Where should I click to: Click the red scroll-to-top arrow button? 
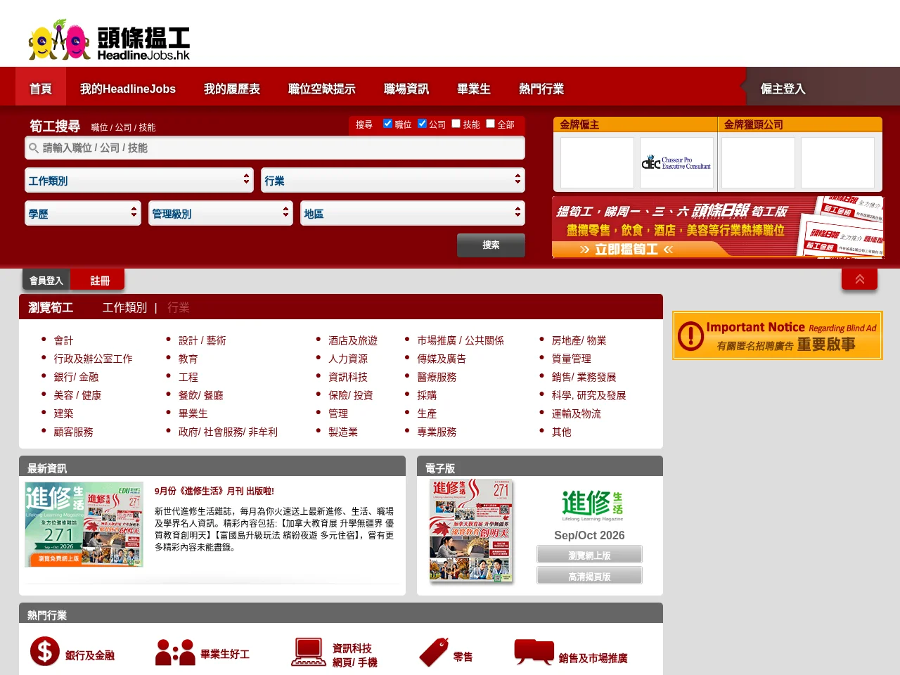(x=859, y=279)
